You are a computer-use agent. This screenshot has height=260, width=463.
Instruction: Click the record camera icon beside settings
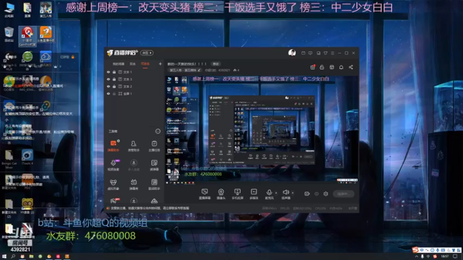[307, 194]
